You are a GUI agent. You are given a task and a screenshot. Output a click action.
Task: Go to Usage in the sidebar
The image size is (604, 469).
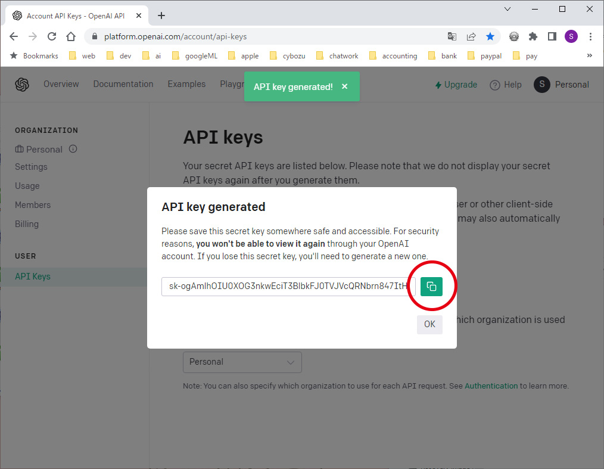point(27,186)
